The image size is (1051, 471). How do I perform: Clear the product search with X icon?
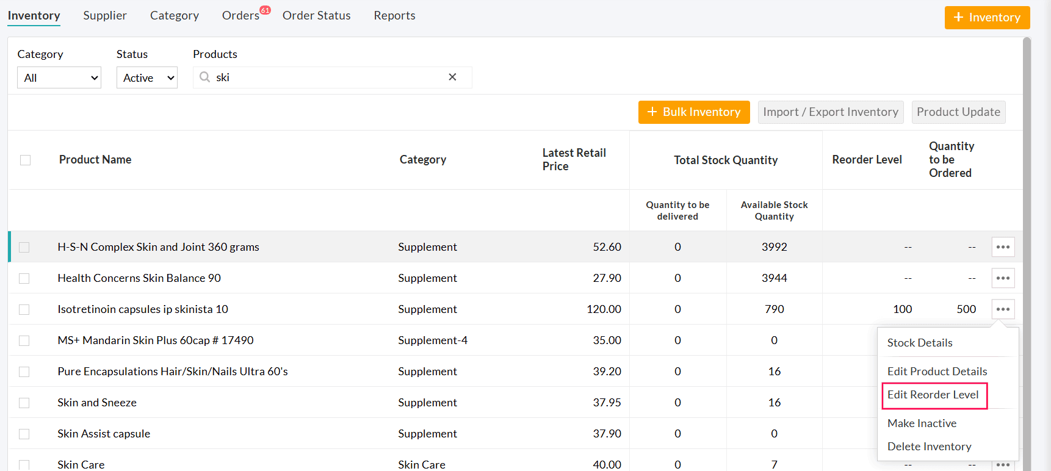click(x=452, y=77)
